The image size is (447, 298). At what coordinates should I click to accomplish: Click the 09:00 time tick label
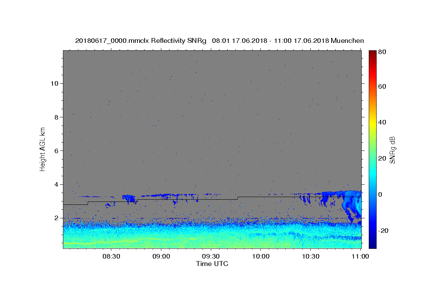pyautogui.click(x=161, y=256)
